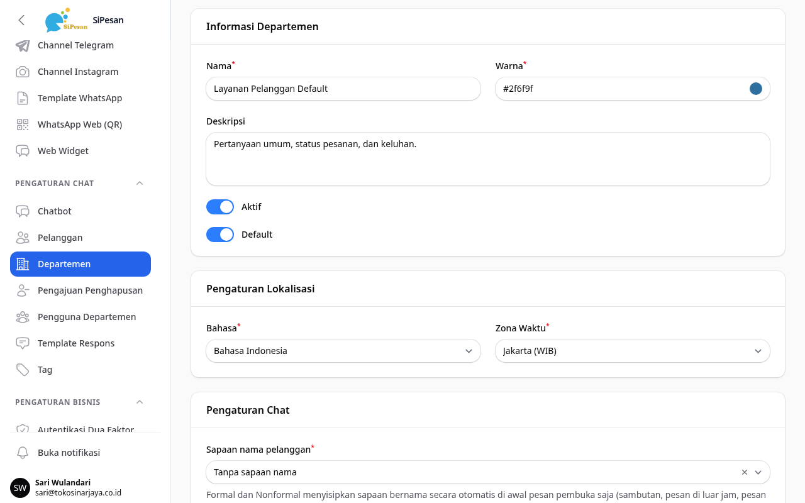The image size is (805, 503).
Task: Open WhatsApp Web (QR) page
Action: click(80, 124)
